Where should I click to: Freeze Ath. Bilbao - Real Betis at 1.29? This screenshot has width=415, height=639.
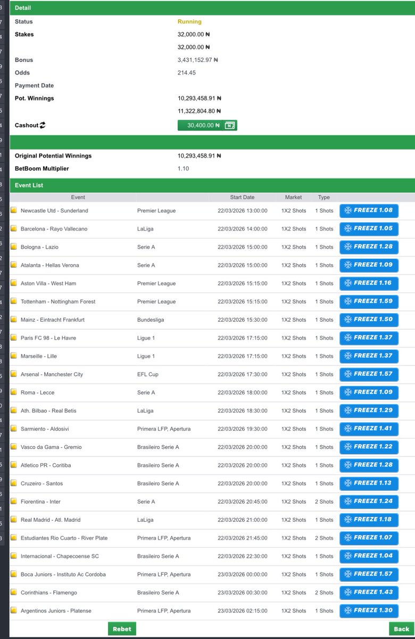click(369, 411)
